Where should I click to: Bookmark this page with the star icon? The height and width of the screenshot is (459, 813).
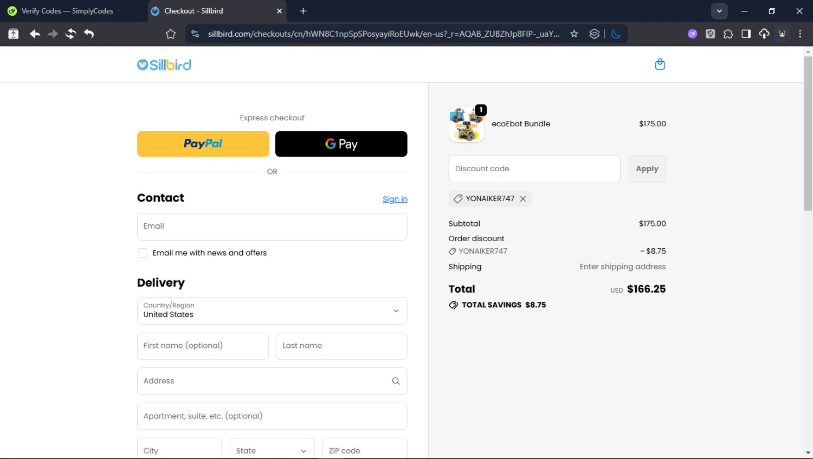point(574,34)
